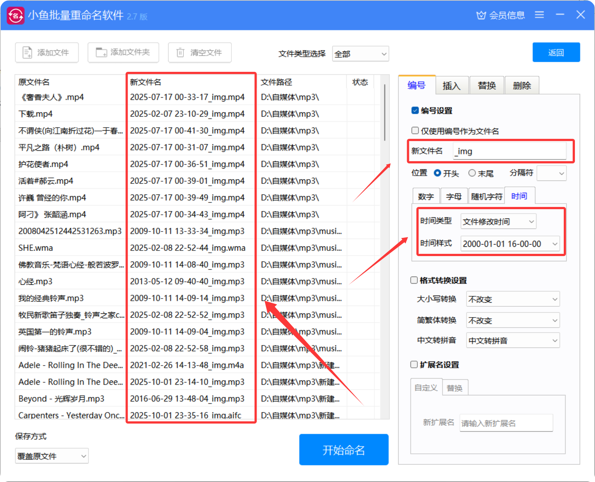Click the 添加文件 document icon button
This screenshot has width=595, height=482.
tap(47, 52)
